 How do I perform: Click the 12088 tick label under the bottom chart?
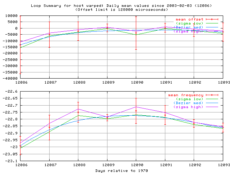pyautogui.click(x=78, y=165)
